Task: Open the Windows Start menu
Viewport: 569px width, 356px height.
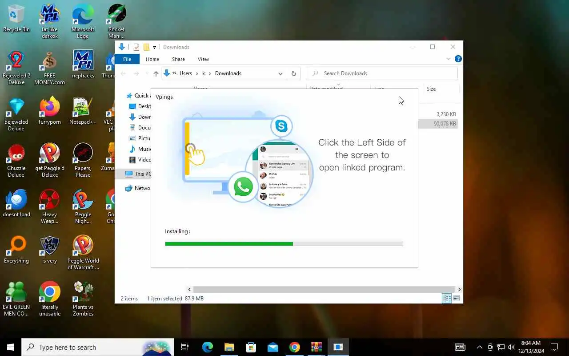Action: pos(11,347)
